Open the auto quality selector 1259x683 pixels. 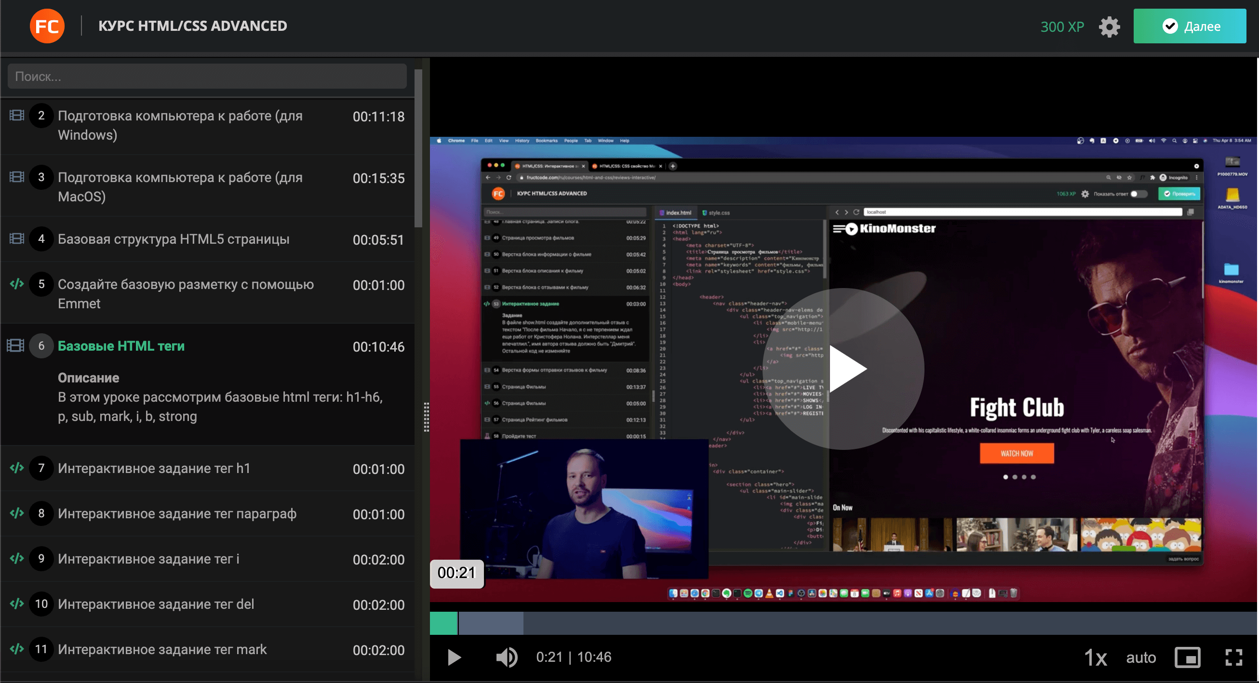point(1141,658)
